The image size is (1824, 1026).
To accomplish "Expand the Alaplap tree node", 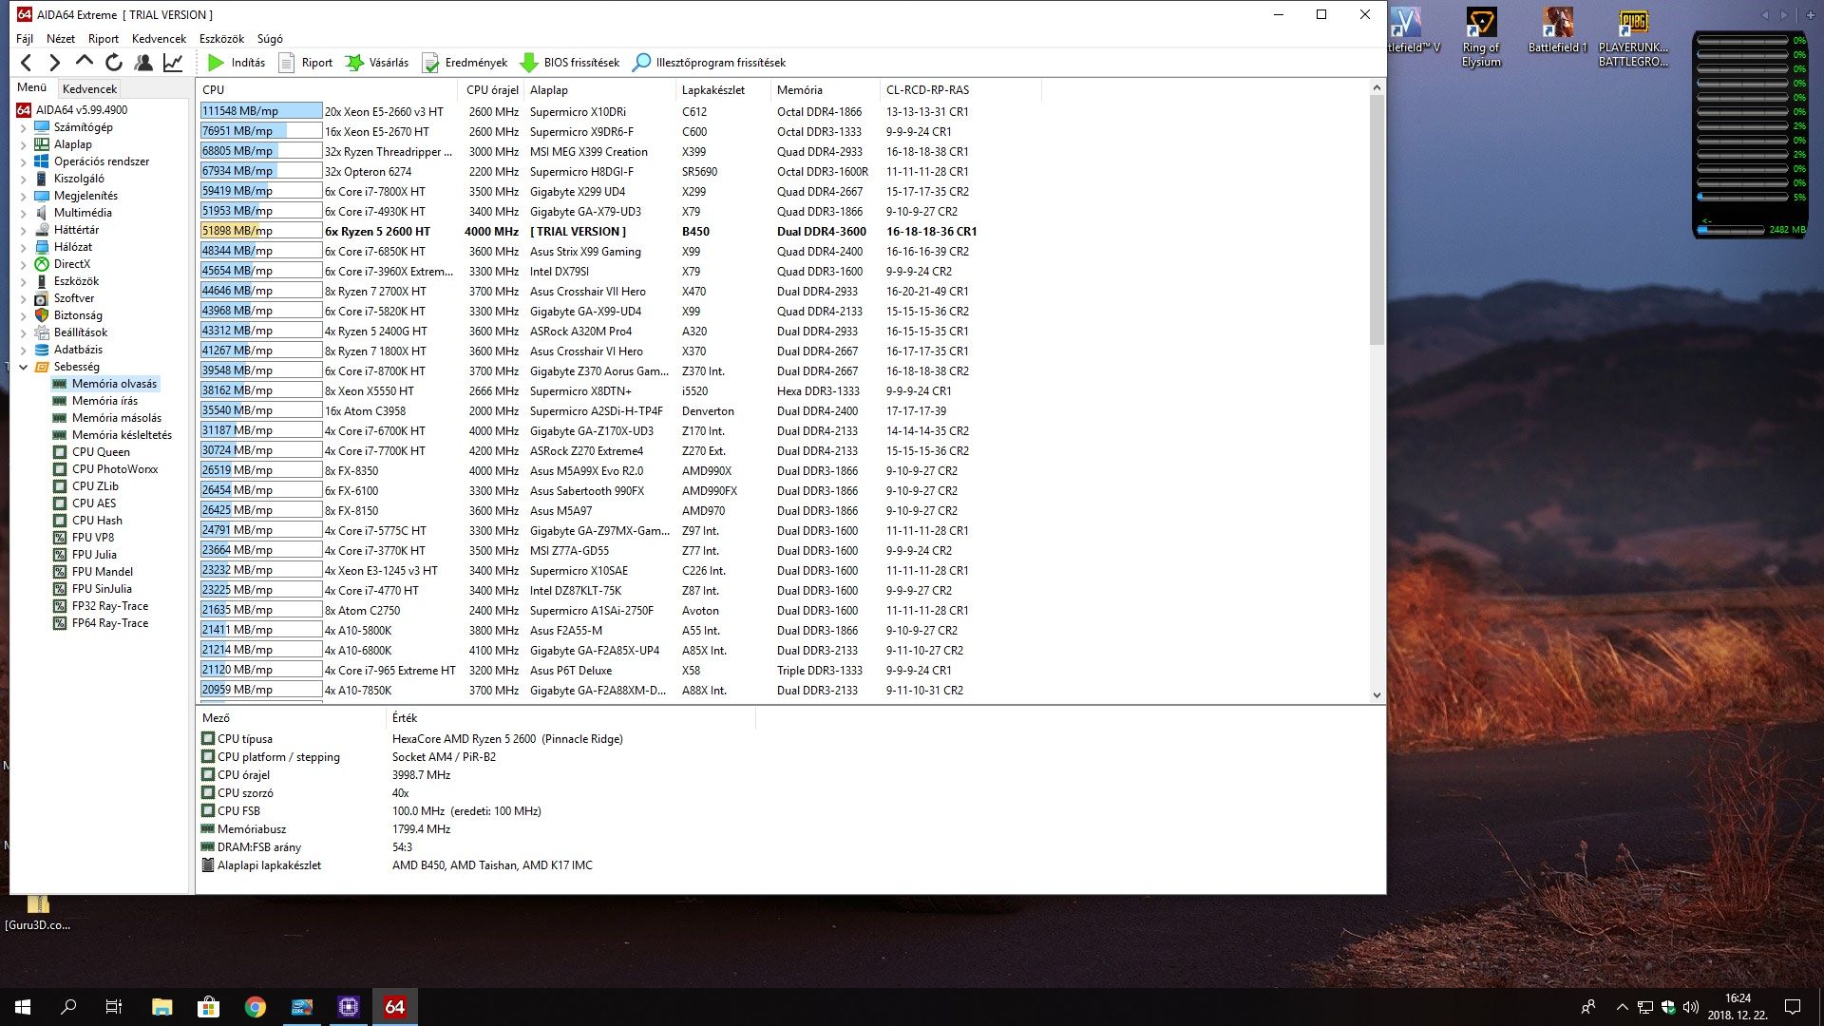I will (24, 144).
